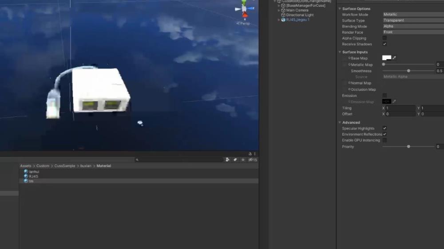Viewport: 444px width, 249px height.
Task: Click the Tiling X input field
Action: click(x=400, y=108)
